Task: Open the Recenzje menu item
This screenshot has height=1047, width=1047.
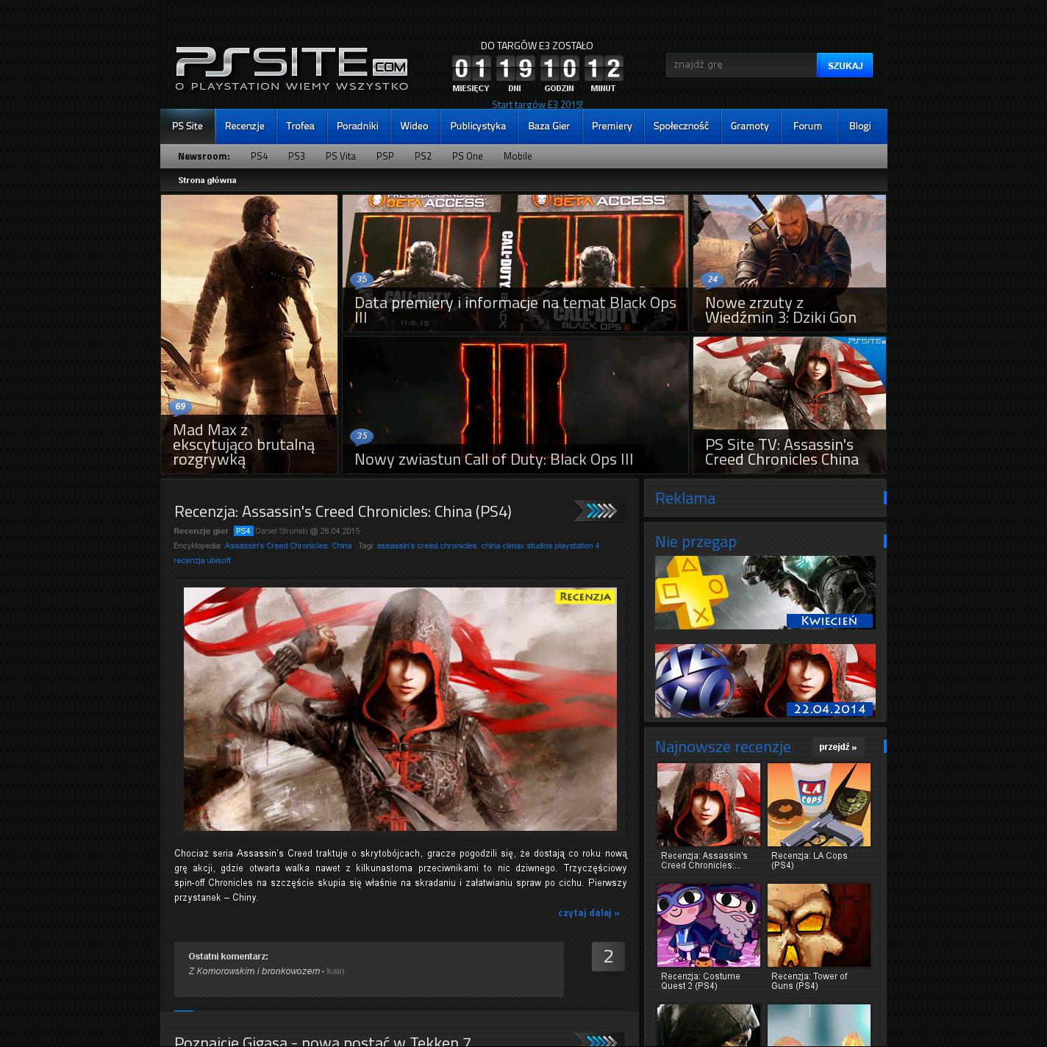Action: coord(244,126)
